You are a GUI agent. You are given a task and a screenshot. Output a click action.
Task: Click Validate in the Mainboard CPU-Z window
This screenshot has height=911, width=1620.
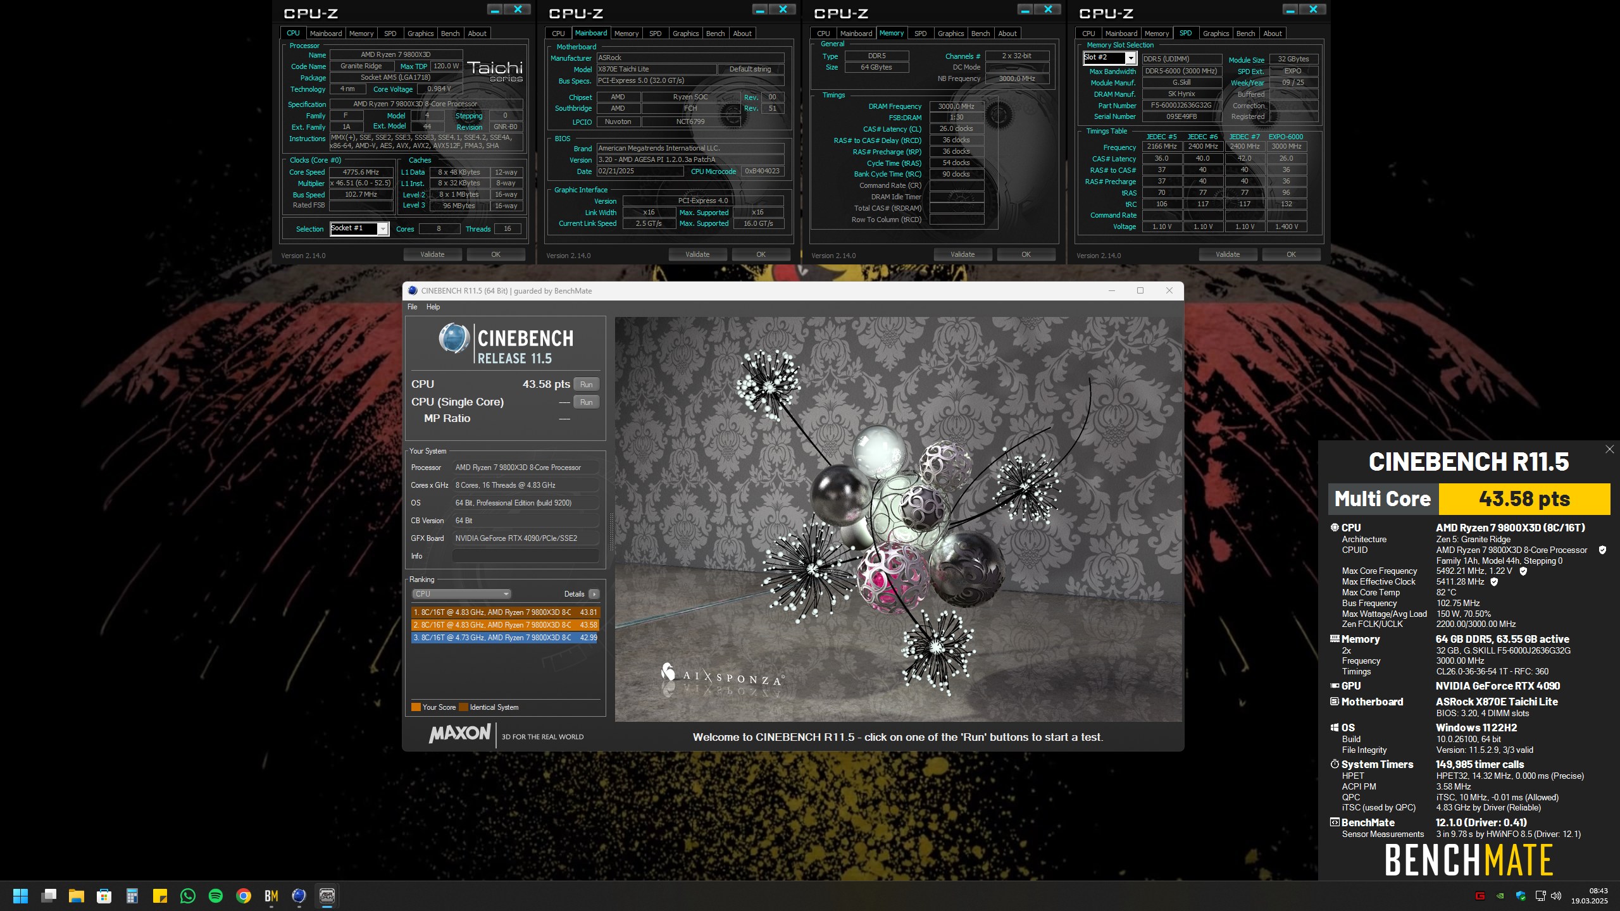[697, 254]
